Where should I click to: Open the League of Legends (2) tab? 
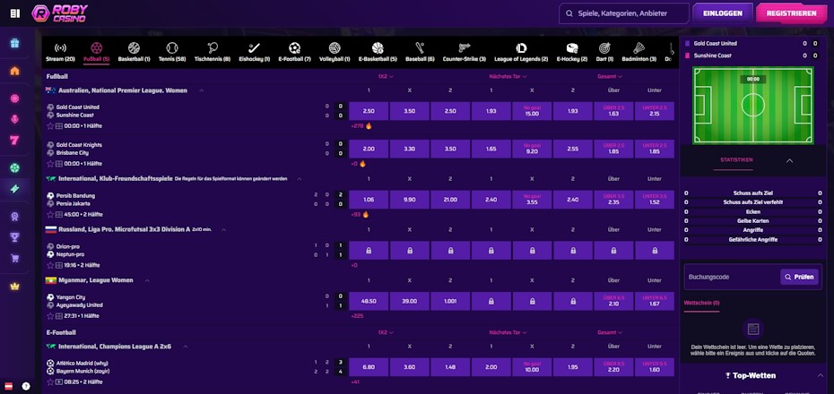521,53
